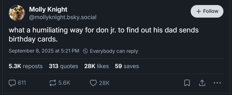The width and height of the screenshot is (232, 95).
Task: Click the share upload icon
Action: (x=202, y=83)
